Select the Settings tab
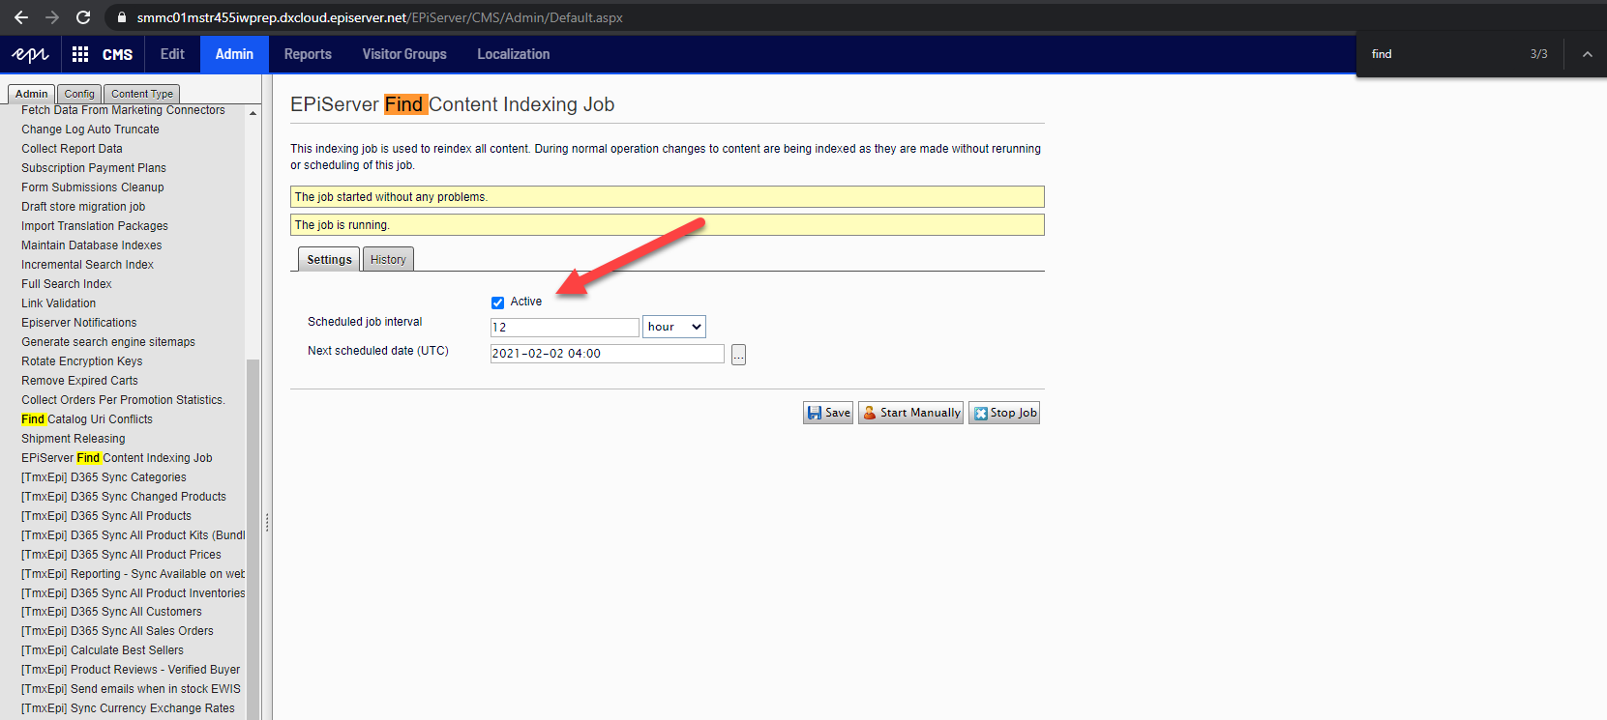 tap(329, 259)
